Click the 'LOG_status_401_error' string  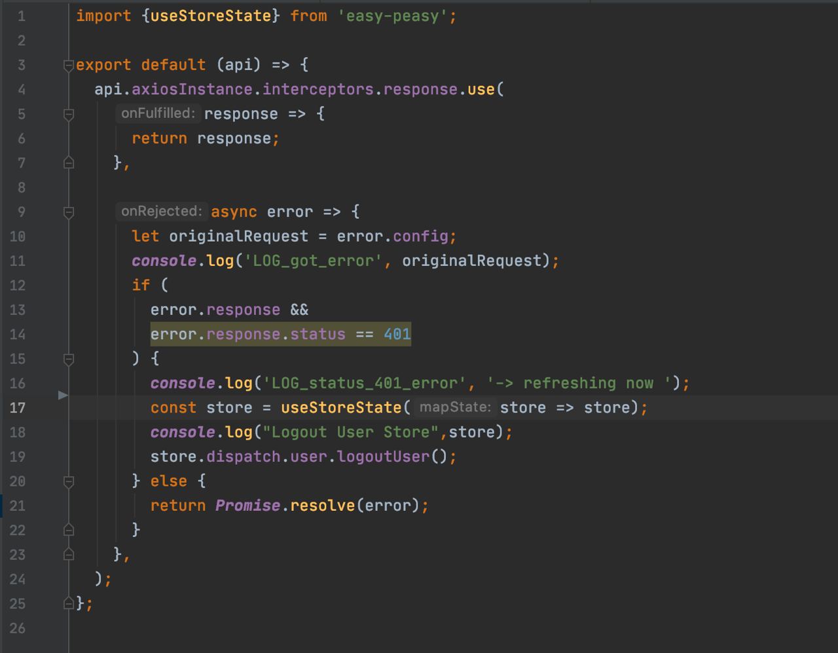tap(365, 383)
